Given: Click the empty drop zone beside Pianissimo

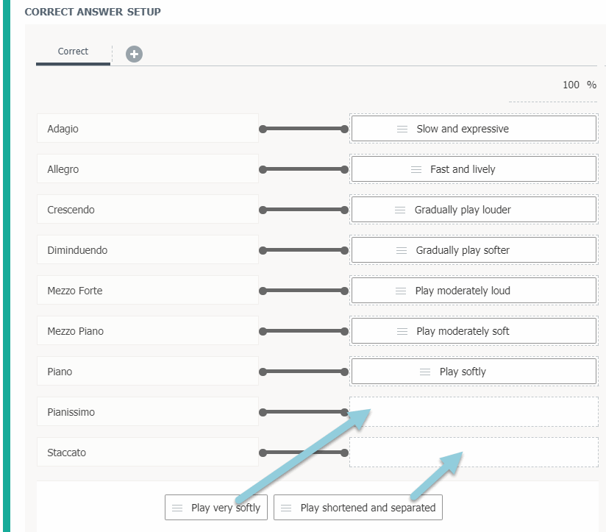Looking at the screenshot, I should (x=474, y=412).
